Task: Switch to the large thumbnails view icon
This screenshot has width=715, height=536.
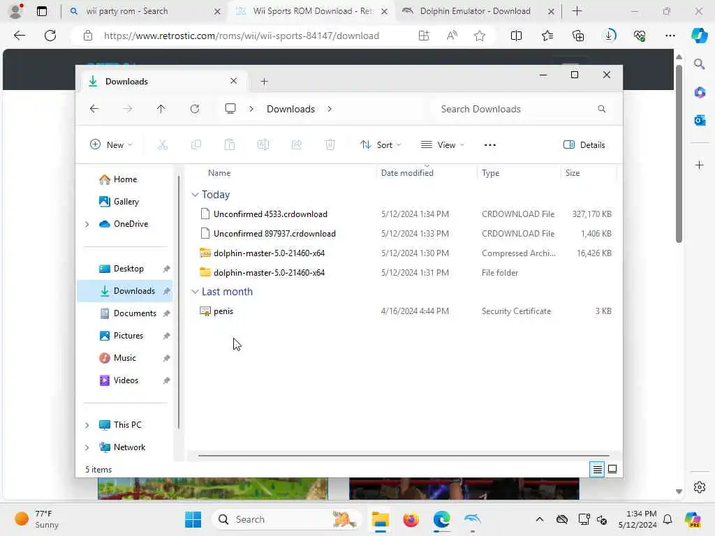Action: point(612,469)
